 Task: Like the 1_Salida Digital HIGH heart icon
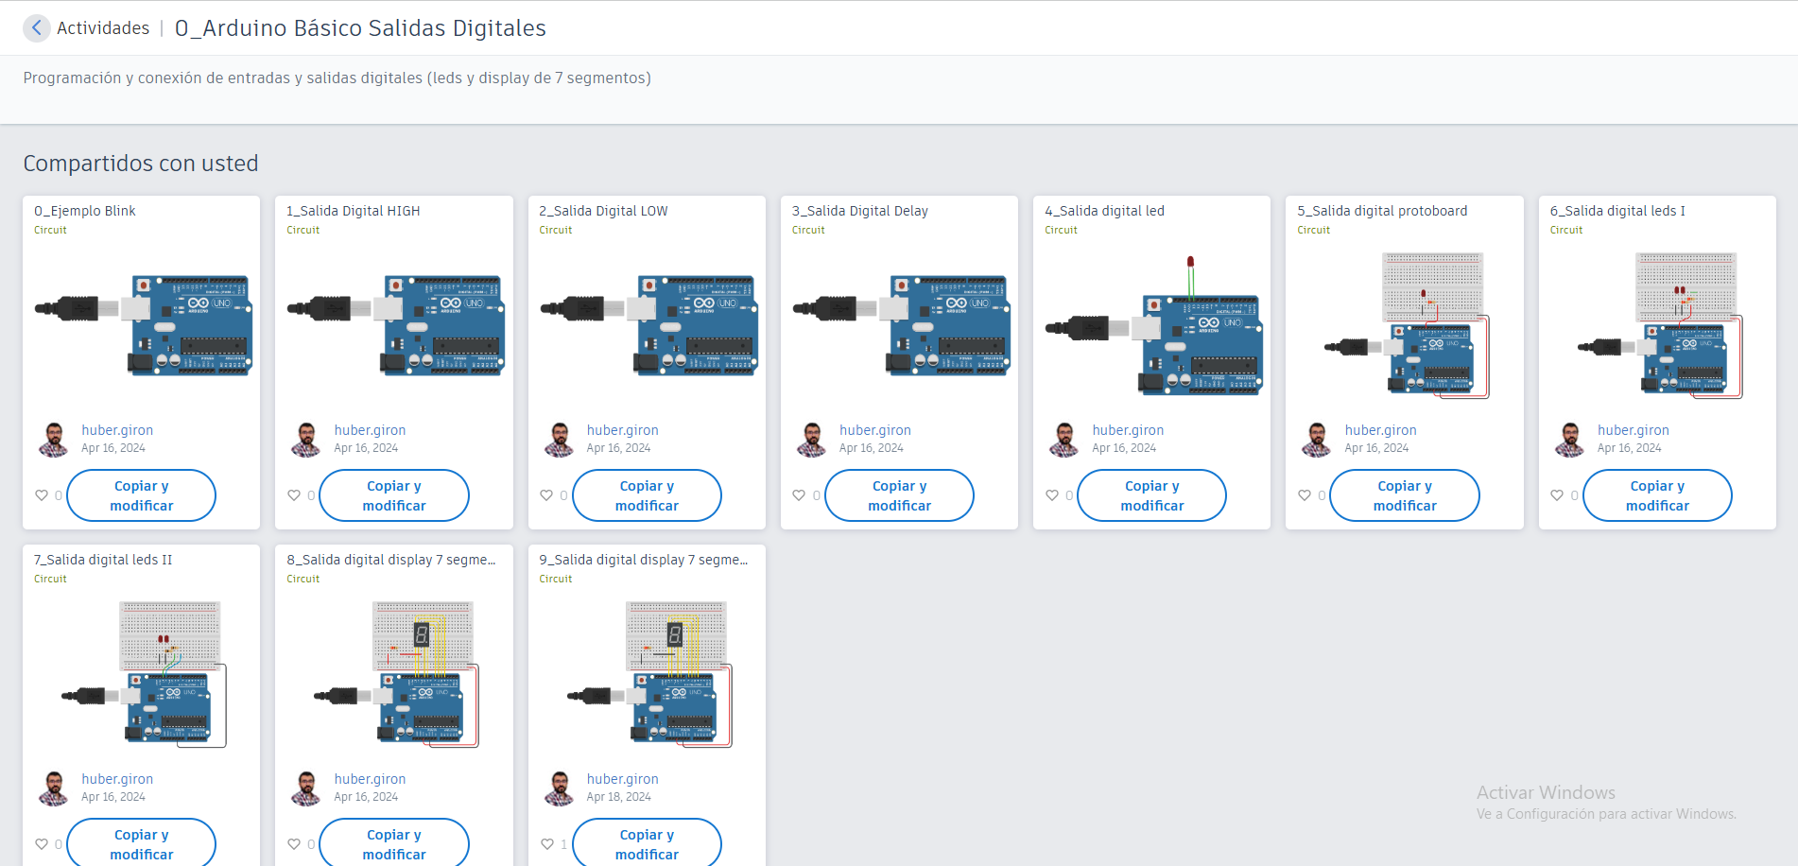[294, 495]
